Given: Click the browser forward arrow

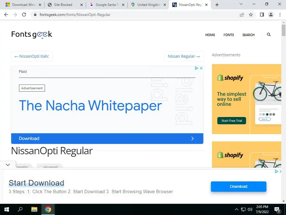Looking at the screenshot, I should click(x=15, y=15).
